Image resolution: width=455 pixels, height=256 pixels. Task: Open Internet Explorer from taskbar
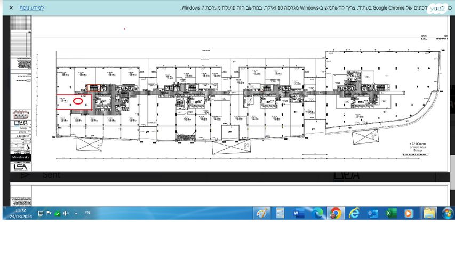click(x=354, y=213)
